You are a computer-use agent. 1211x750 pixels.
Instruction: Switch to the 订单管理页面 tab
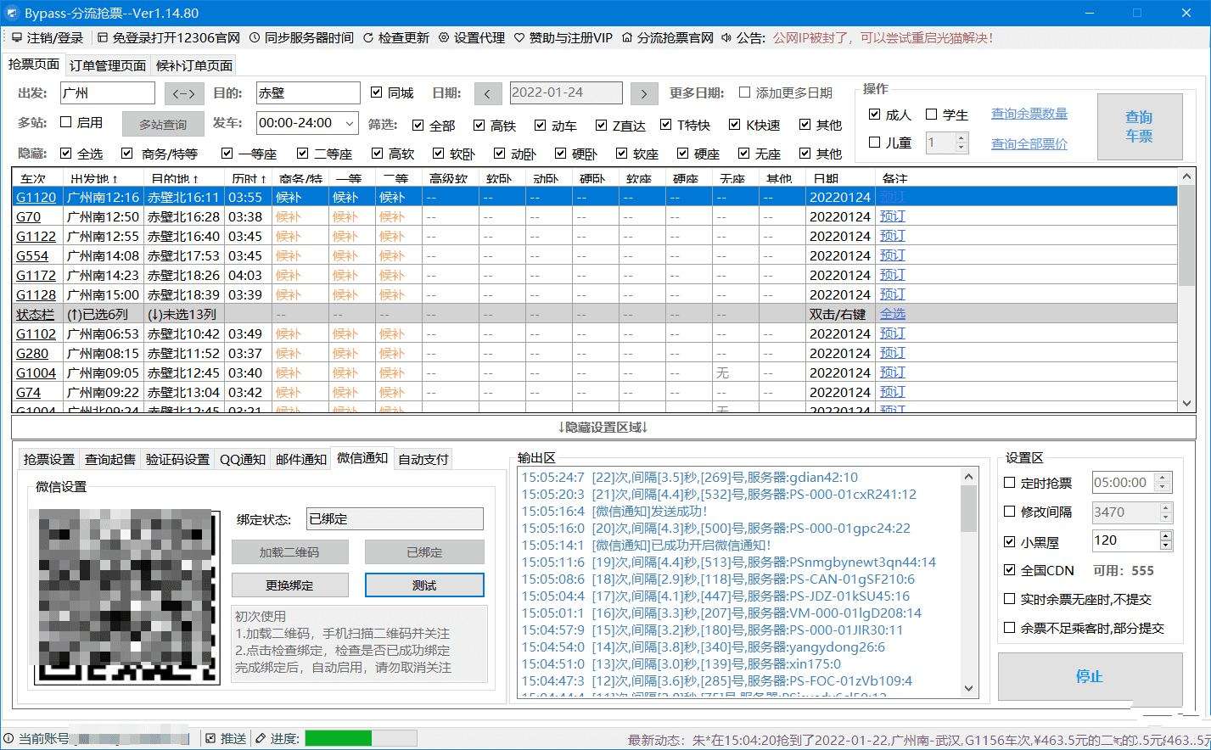[x=107, y=64]
